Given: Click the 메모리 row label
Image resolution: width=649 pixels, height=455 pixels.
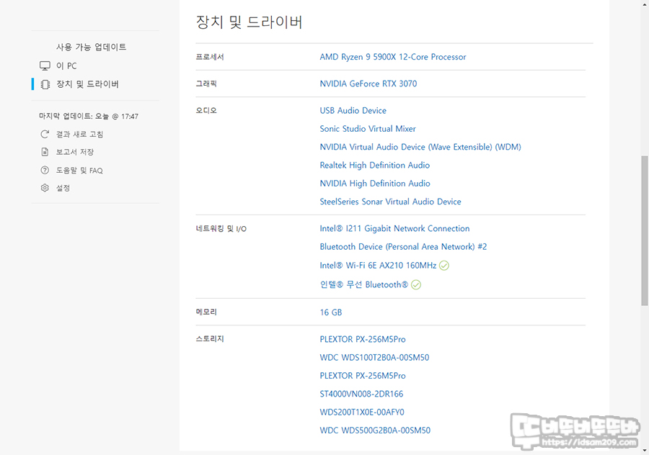Looking at the screenshot, I should click(206, 312).
